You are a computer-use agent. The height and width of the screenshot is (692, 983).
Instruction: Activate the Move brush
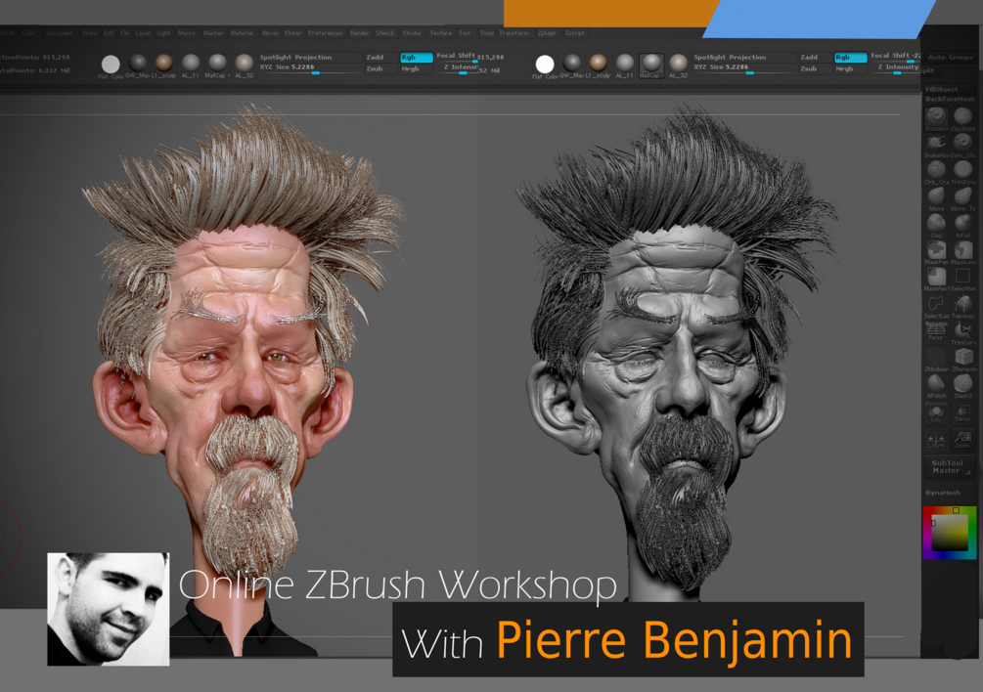(936, 197)
